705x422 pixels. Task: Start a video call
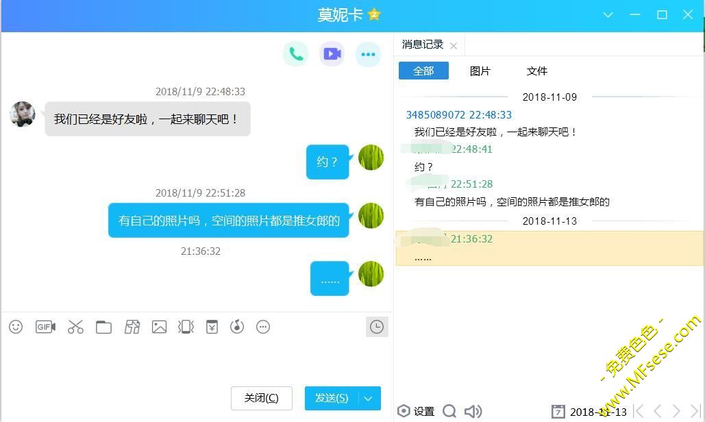(x=332, y=54)
